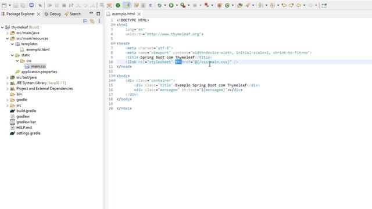372x209 pixels.
Task: Click the Save icon in toolbar
Action: coord(16,5)
